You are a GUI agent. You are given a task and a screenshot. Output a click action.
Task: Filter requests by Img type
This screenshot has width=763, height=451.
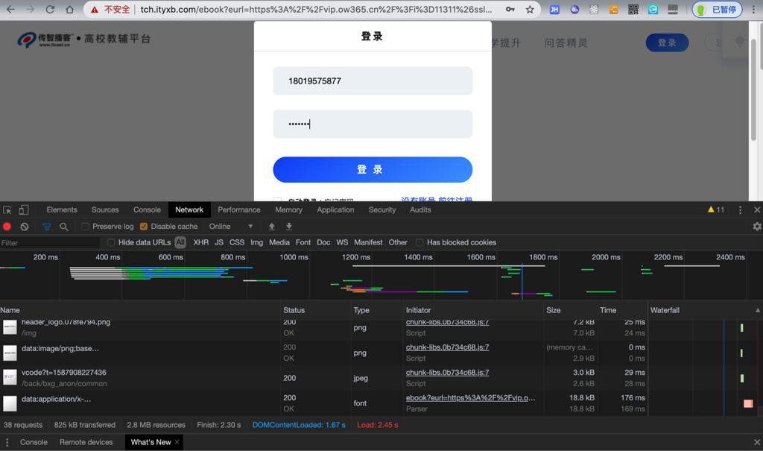256,242
